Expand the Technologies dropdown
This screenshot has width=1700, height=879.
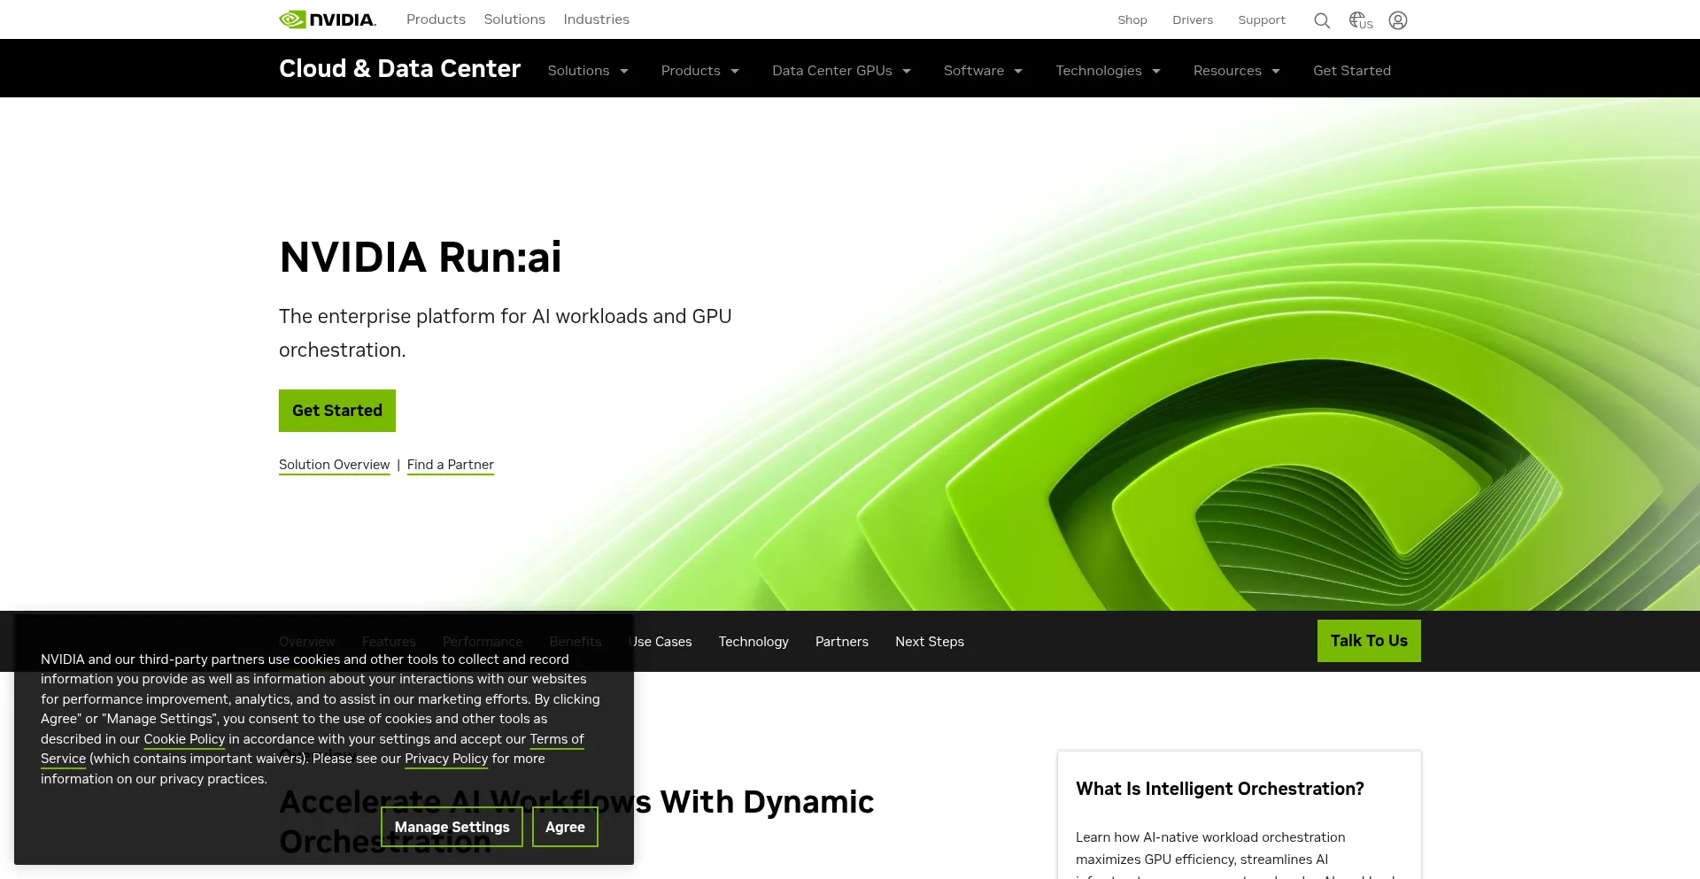pyautogui.click(x=1108, y=71)
